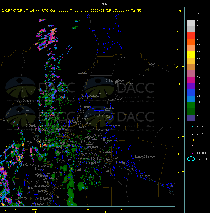This screenshot has height=213, width=210.
Task: Click the Uspallata place label
Action: [24, 101]
